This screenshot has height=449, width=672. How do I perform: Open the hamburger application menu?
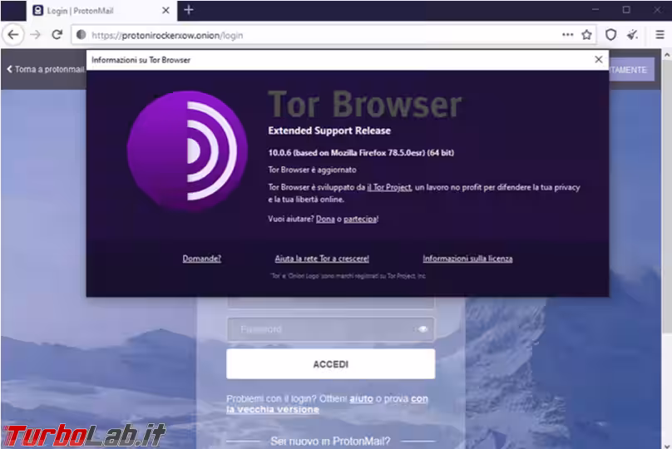click(x=660, y=35)
